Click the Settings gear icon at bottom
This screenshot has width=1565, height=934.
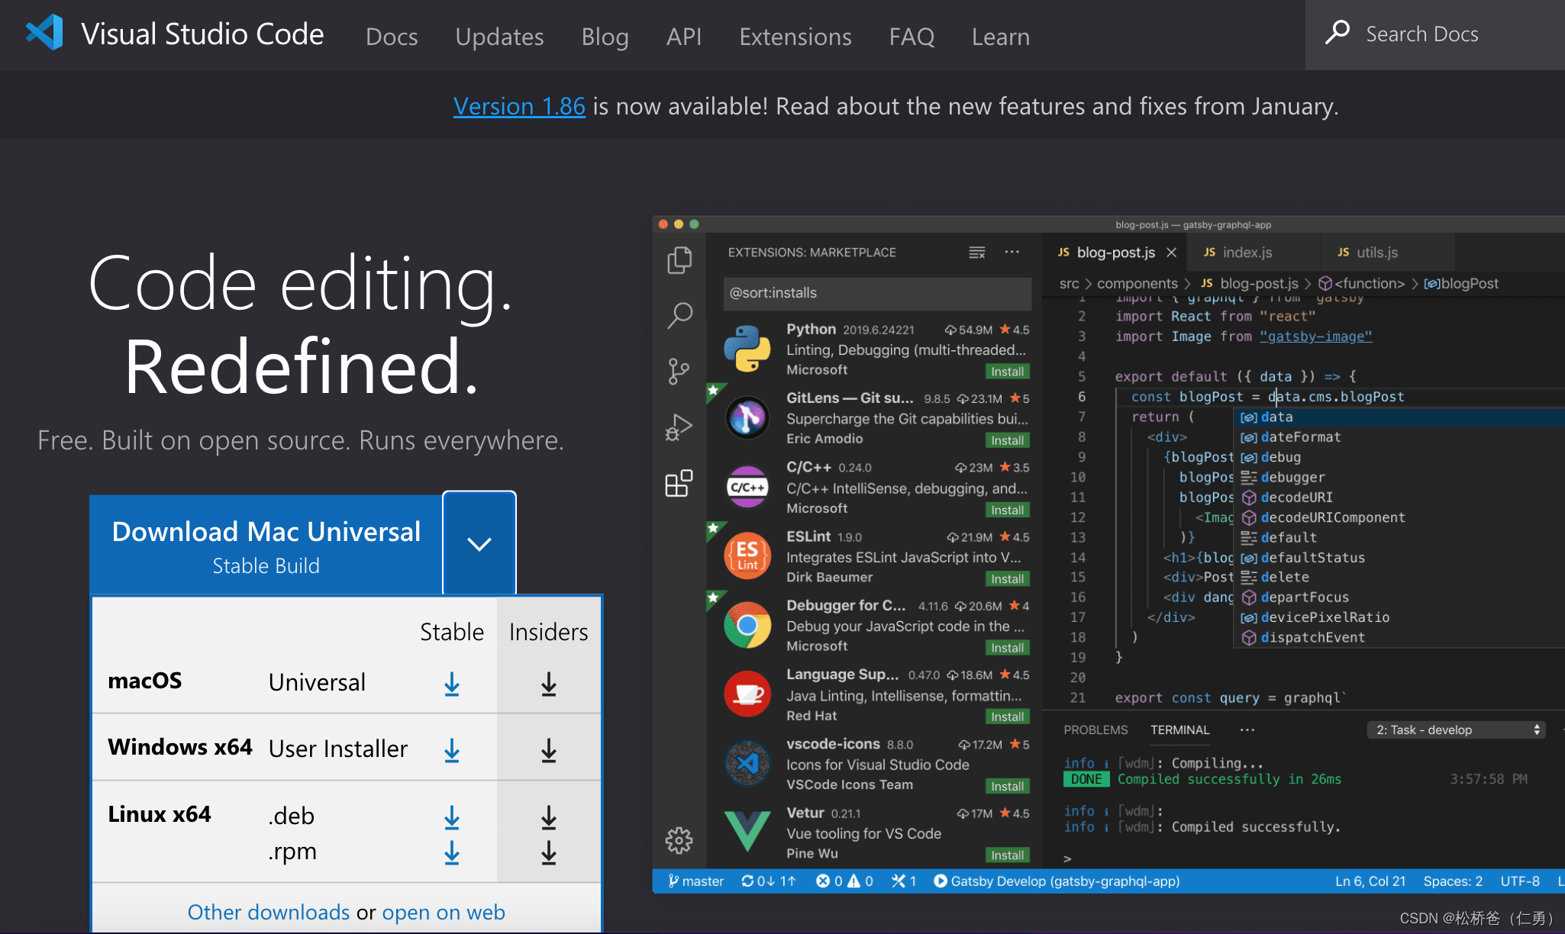[x=681, y=842]
